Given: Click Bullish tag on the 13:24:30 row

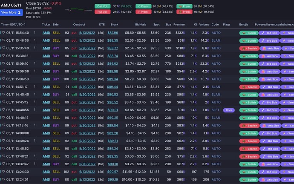Looking at the screenshot, I should 249,172.
